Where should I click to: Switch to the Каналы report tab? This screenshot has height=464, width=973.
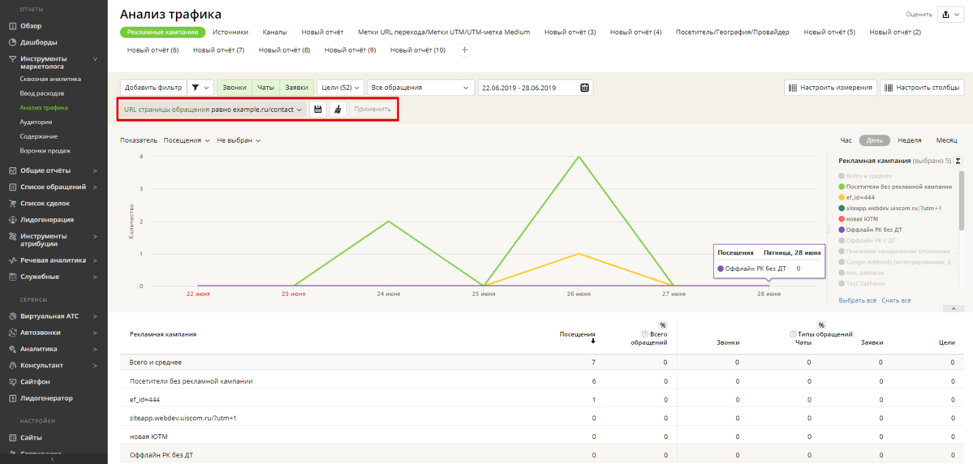275,32
